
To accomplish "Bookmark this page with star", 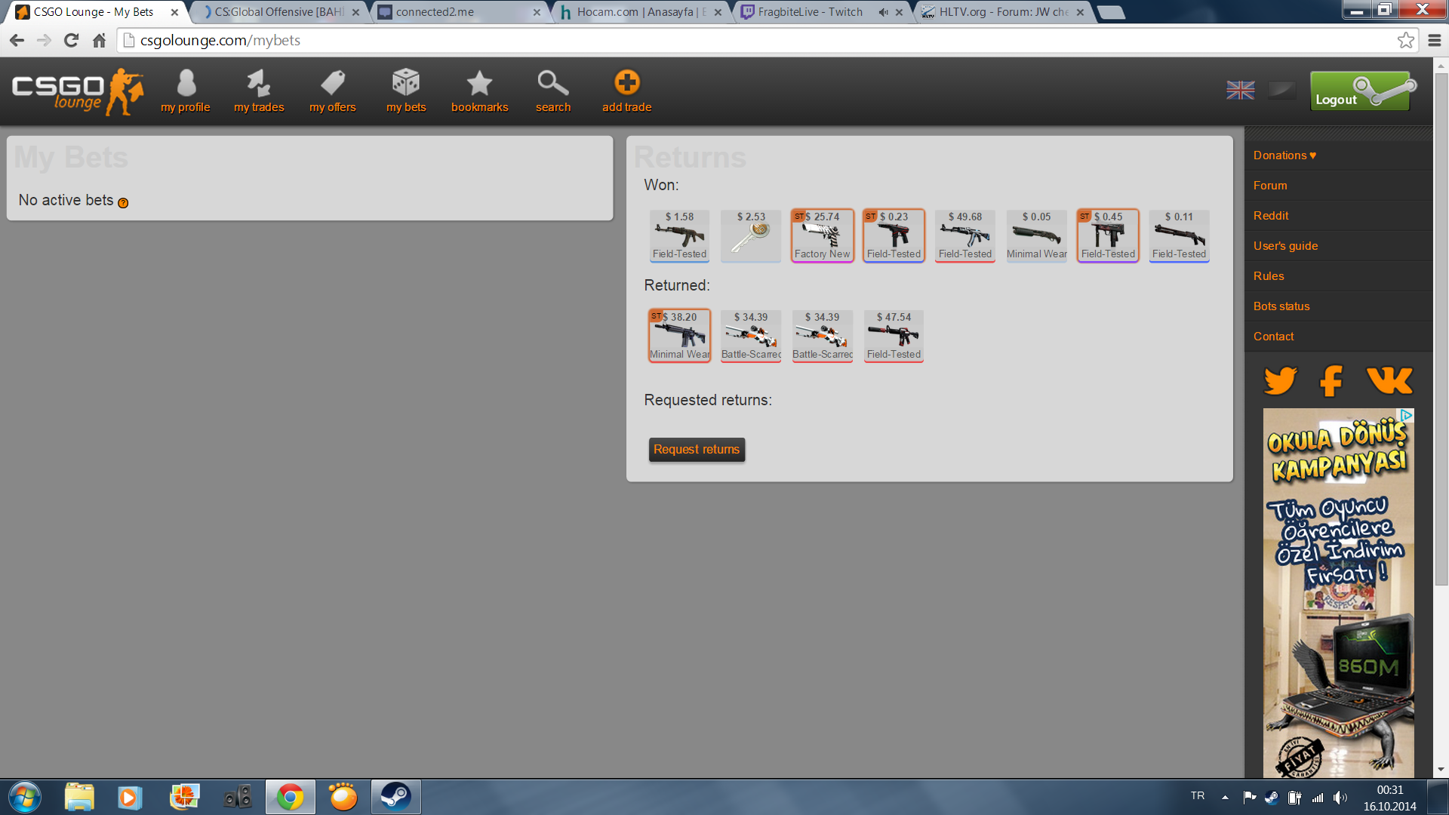I will [x=1405, y=40].
